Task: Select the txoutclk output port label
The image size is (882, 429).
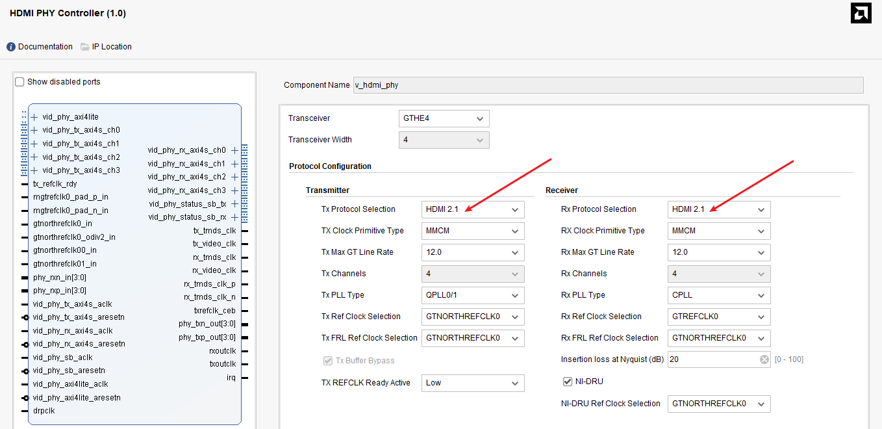Action: tap(223, 364)
